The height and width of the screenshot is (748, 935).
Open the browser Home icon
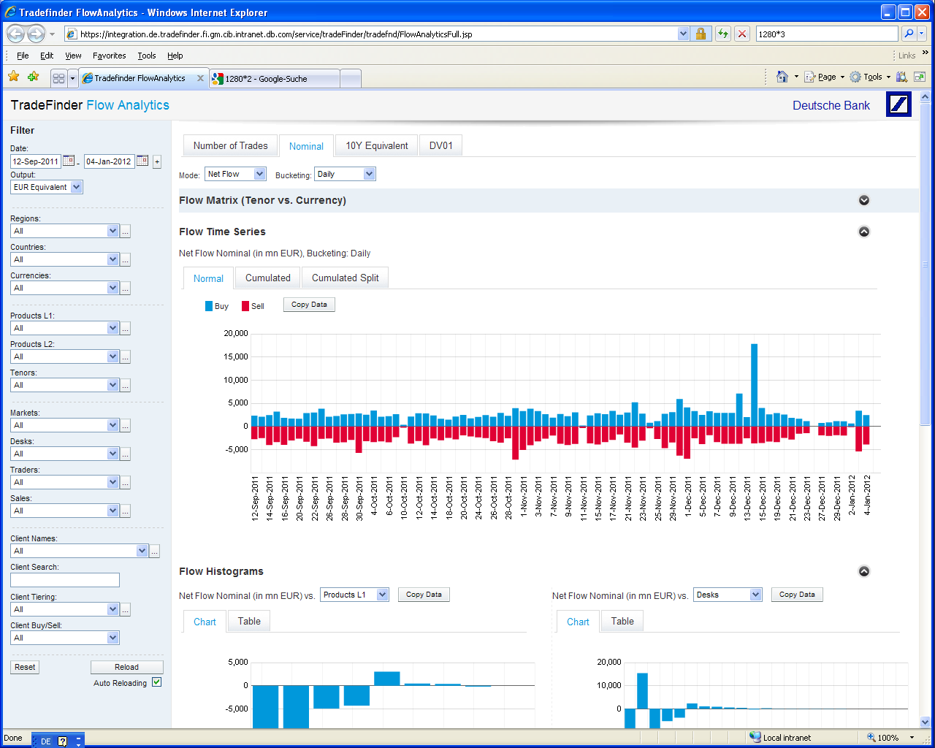[782, 77]
